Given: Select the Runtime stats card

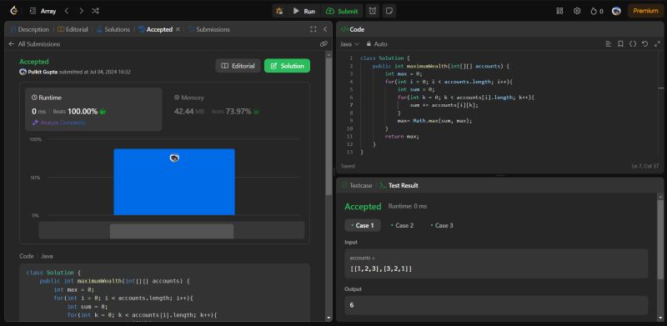Looking at the screenshot, I should click(x=93, y=109).
